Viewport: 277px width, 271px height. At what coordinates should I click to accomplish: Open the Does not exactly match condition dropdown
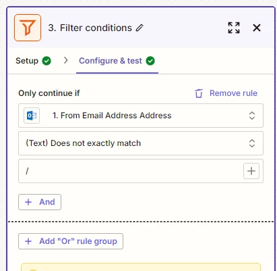141,143
